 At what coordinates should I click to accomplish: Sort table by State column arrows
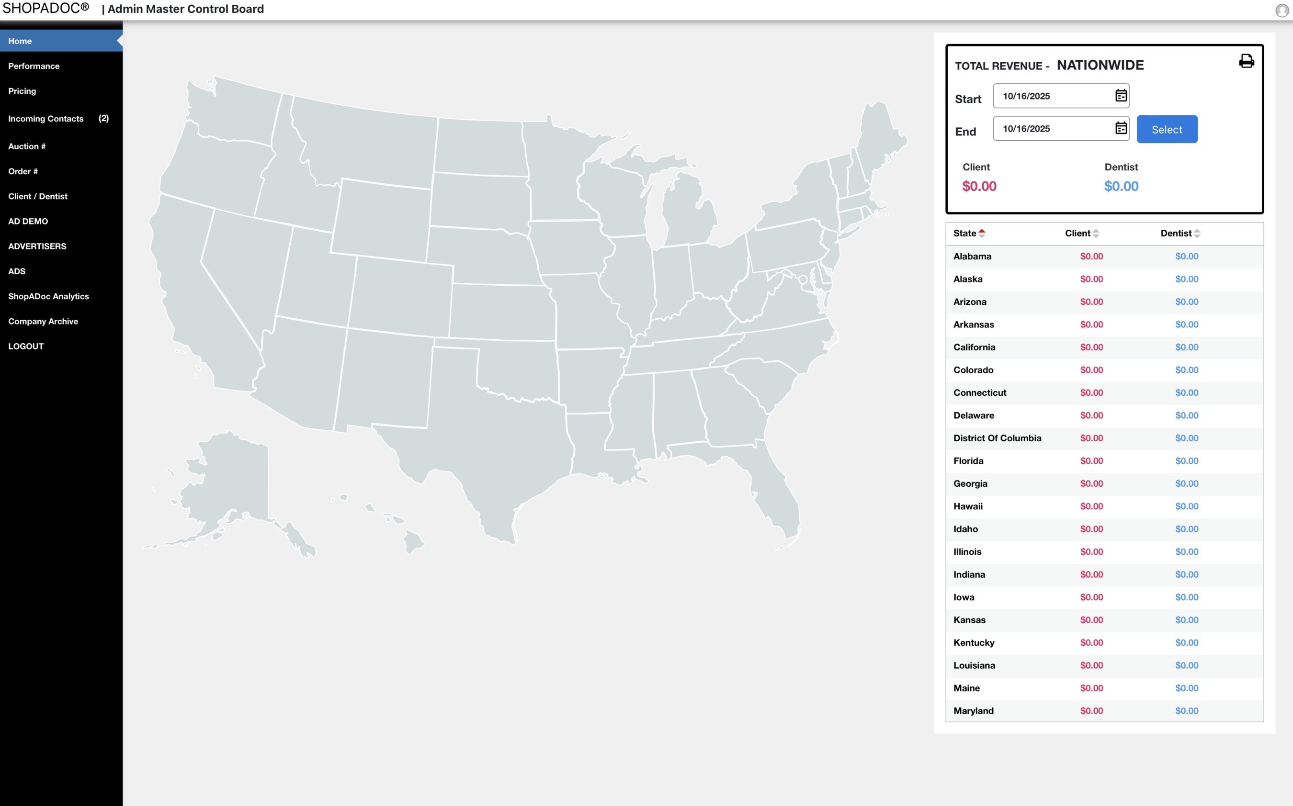click(982, 234)
